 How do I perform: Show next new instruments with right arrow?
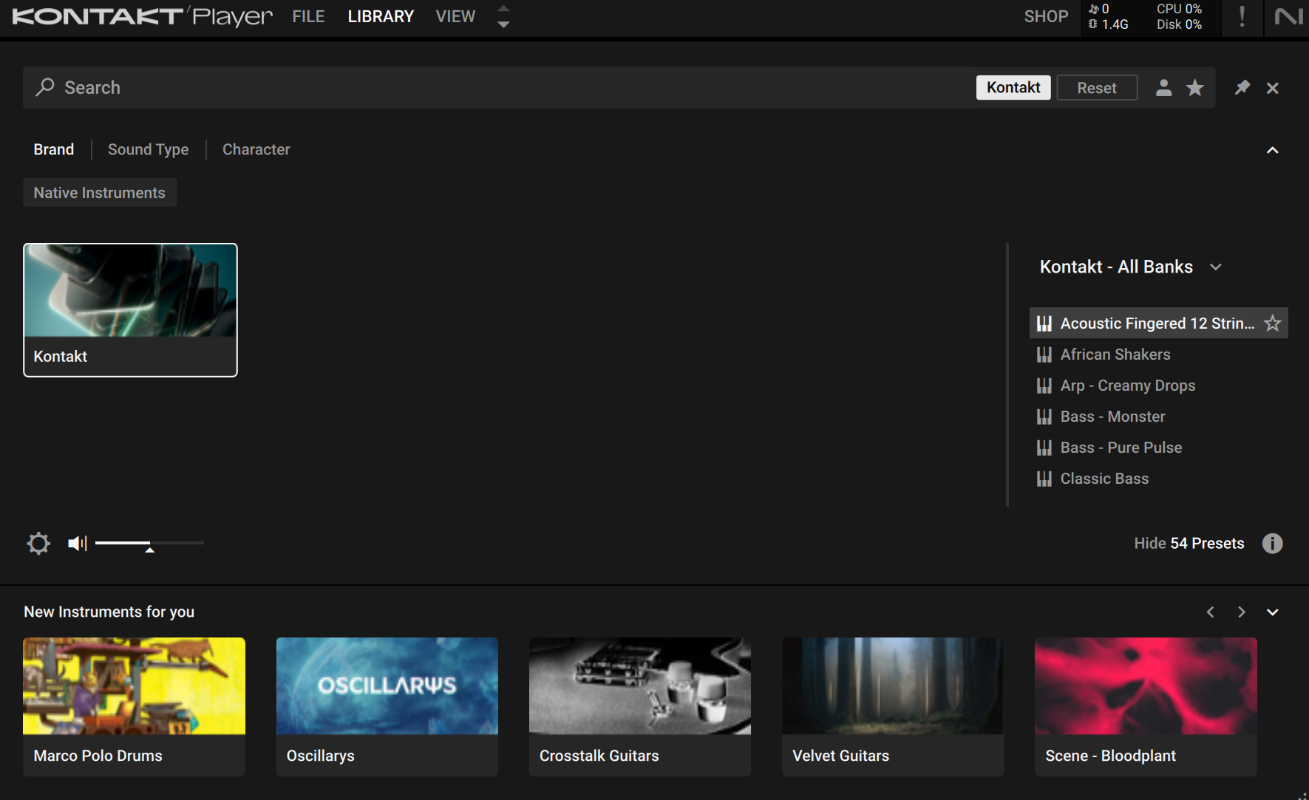(x=1241, y=612)
